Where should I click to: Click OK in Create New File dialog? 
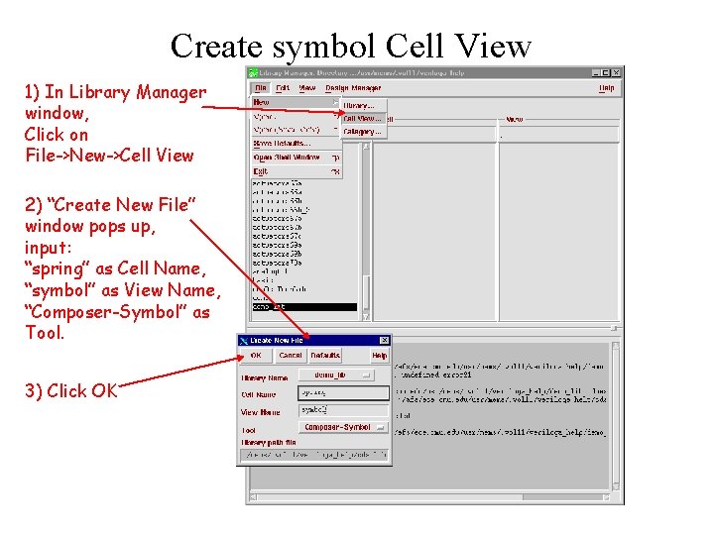tap(256, 356)
